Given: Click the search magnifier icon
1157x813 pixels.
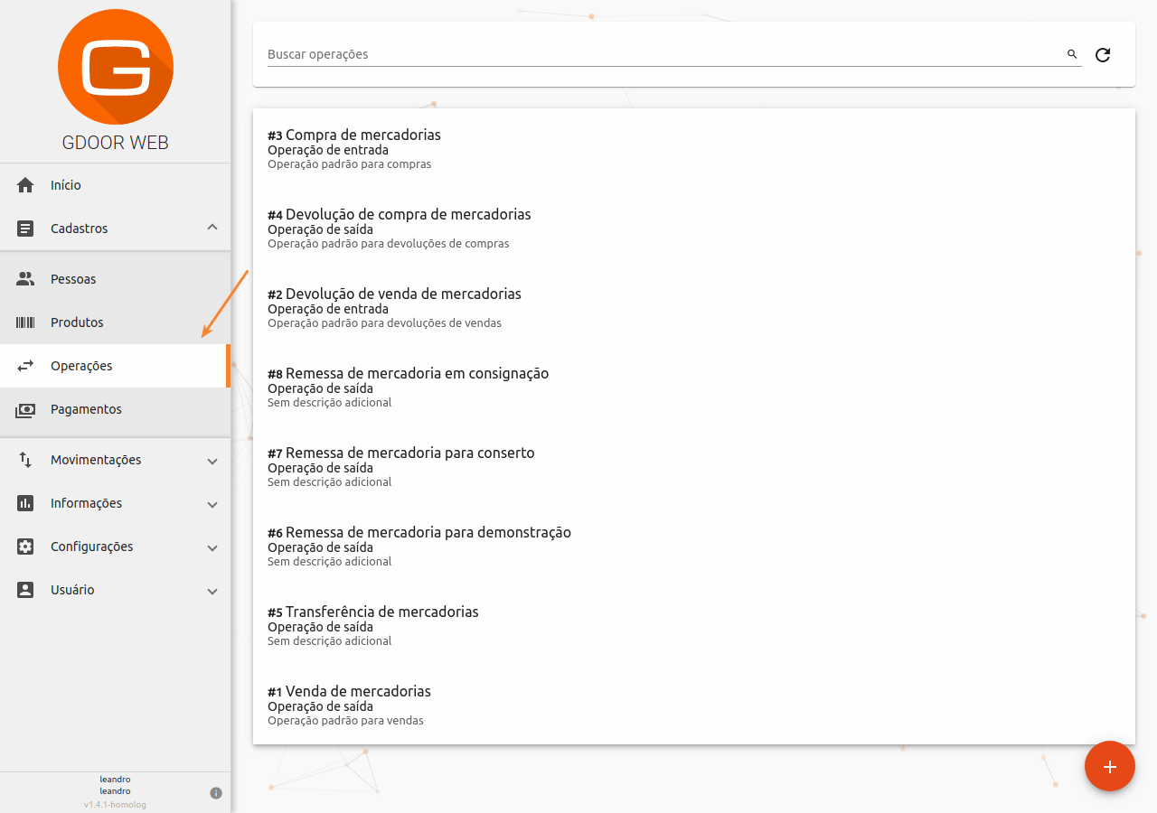Looking at the screenshot, I should pos(1072,54).
